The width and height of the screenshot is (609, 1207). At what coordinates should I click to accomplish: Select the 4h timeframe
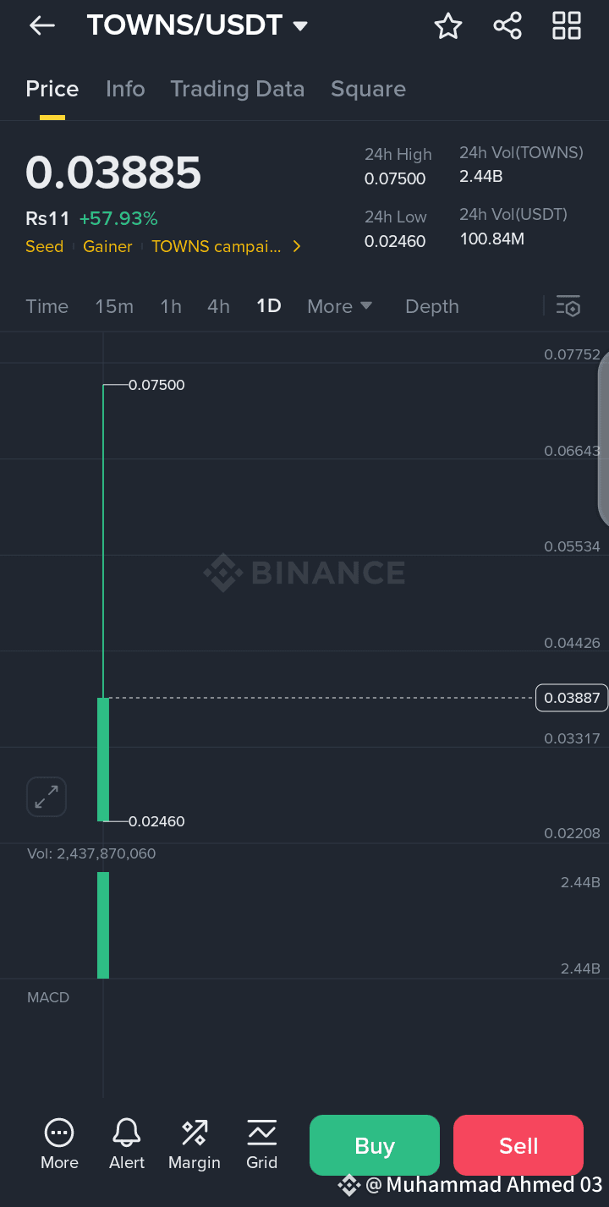click(x=218, y=306)
